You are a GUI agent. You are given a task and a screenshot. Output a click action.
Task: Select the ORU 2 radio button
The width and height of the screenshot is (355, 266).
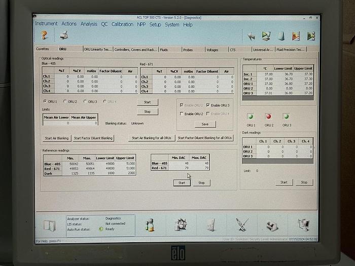pos(65,101)
